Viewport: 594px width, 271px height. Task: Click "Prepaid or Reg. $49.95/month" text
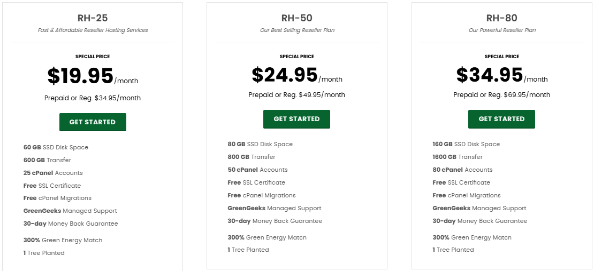tap(297, 95)
